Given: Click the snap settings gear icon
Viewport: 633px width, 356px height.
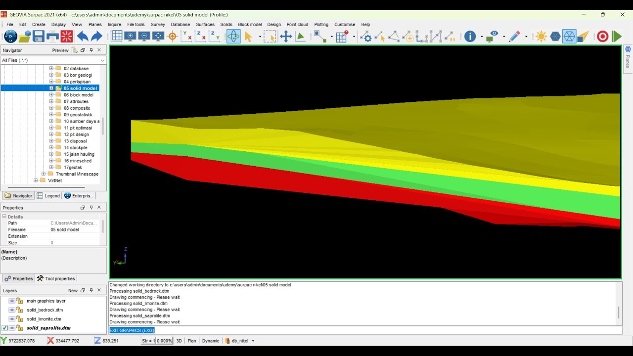Looking at the screenshot, I should pos(366,36).
